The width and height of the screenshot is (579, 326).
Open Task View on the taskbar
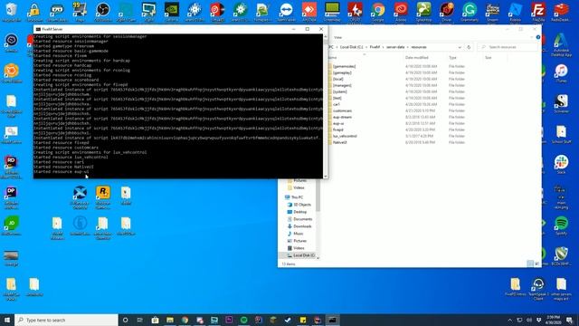click(140, 320)
